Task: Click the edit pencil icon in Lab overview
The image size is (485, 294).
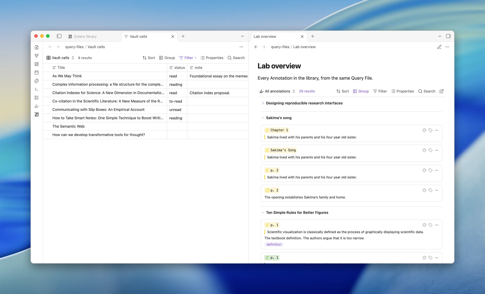Action: pyautogui.click(x=439, y=47)
